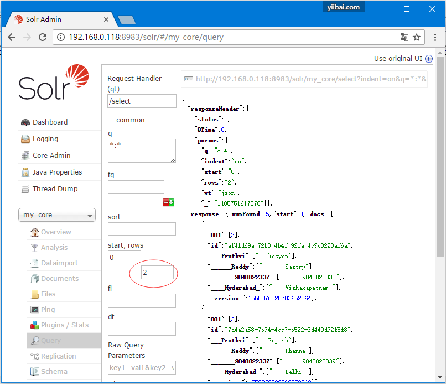This screenshot has width=446, height=384.
Task: Click the Java Properties icon
Action: (x=25, y=172)
